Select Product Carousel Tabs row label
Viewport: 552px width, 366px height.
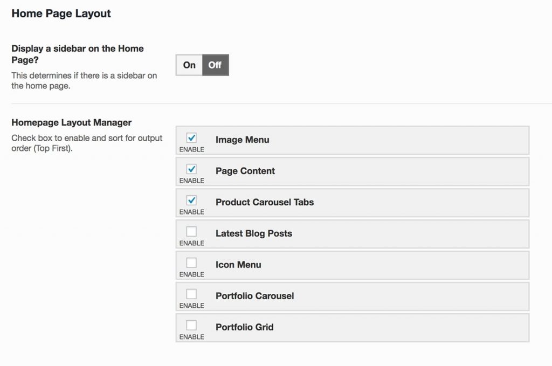pyautogui.click(x=264, y=202)
